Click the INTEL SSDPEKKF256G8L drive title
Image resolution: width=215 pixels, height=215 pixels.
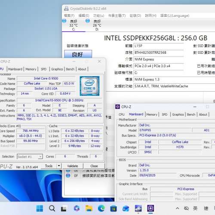click(x=156, y=38)
